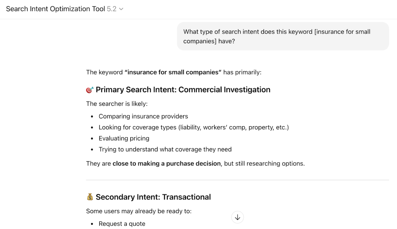The image size is (397, 229).
Task: Click the money bag emoji beside Secondary Intent
Action: point(90,196)
